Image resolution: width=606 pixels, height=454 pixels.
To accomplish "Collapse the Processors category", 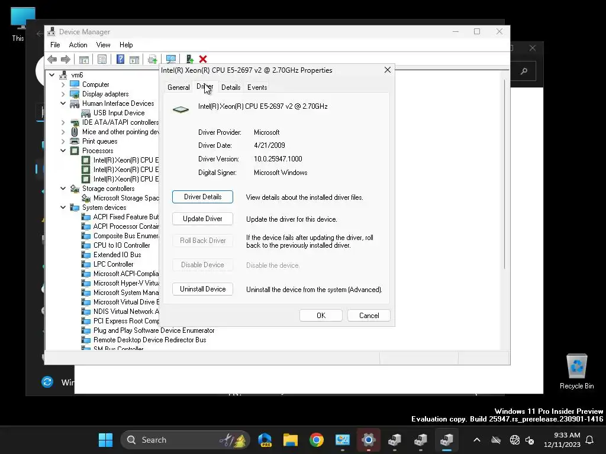I will coord(63,151).
